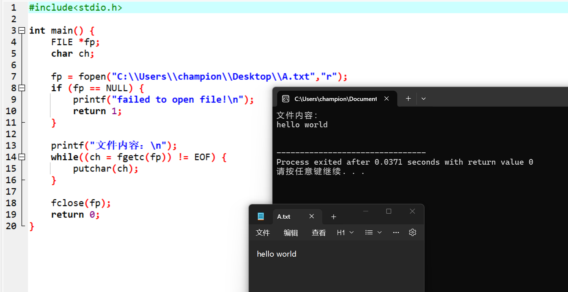Click the '请按任意键继续' prompt in the terminal

tap(320, 171)
